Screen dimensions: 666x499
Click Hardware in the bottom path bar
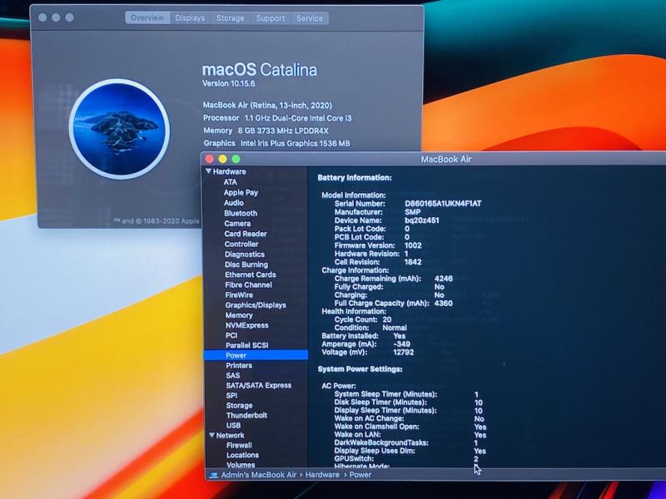pos(322,475)
